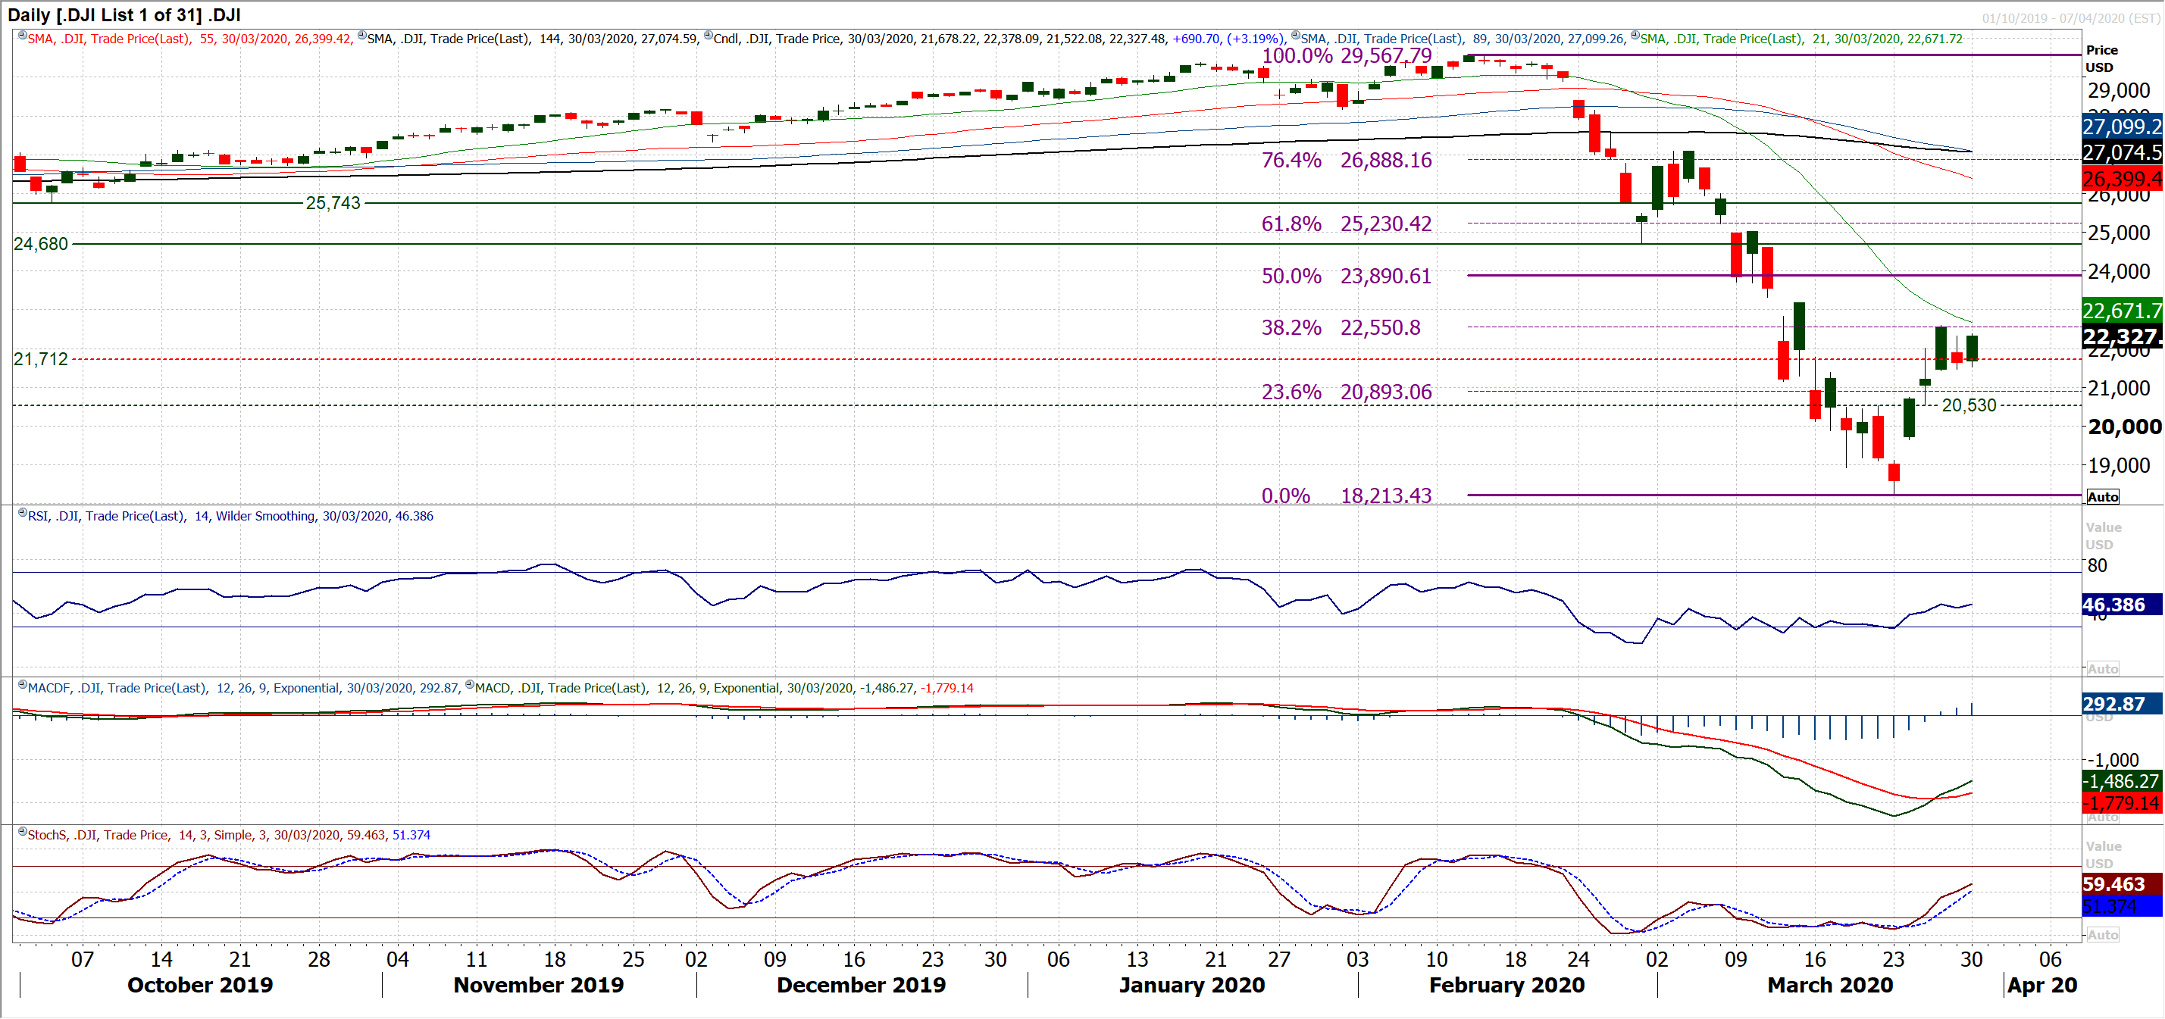Select the SMA 89 legend with value 27,099.26

1463,39
